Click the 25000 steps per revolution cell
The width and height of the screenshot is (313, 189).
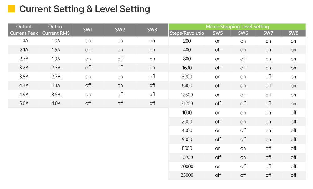(x=187, y=175)
